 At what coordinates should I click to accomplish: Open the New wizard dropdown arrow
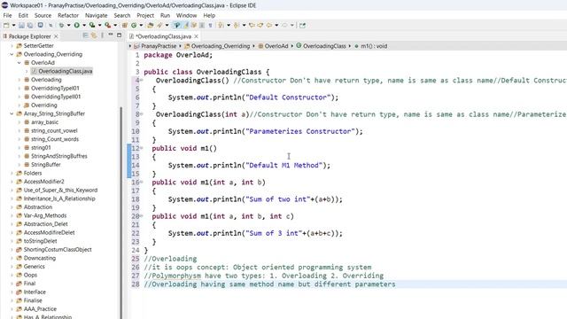click(x=13, y=26)
